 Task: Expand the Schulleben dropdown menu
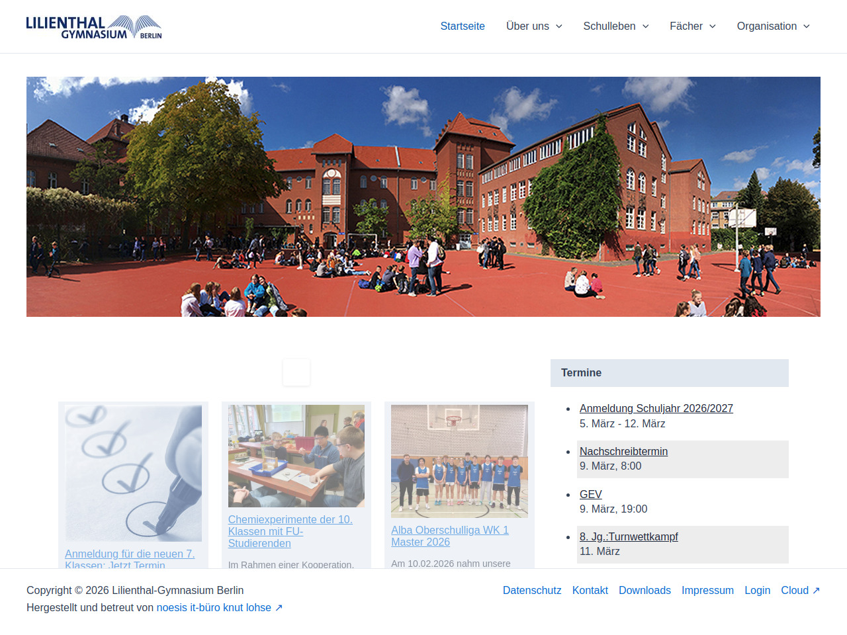tap(615, 26)
